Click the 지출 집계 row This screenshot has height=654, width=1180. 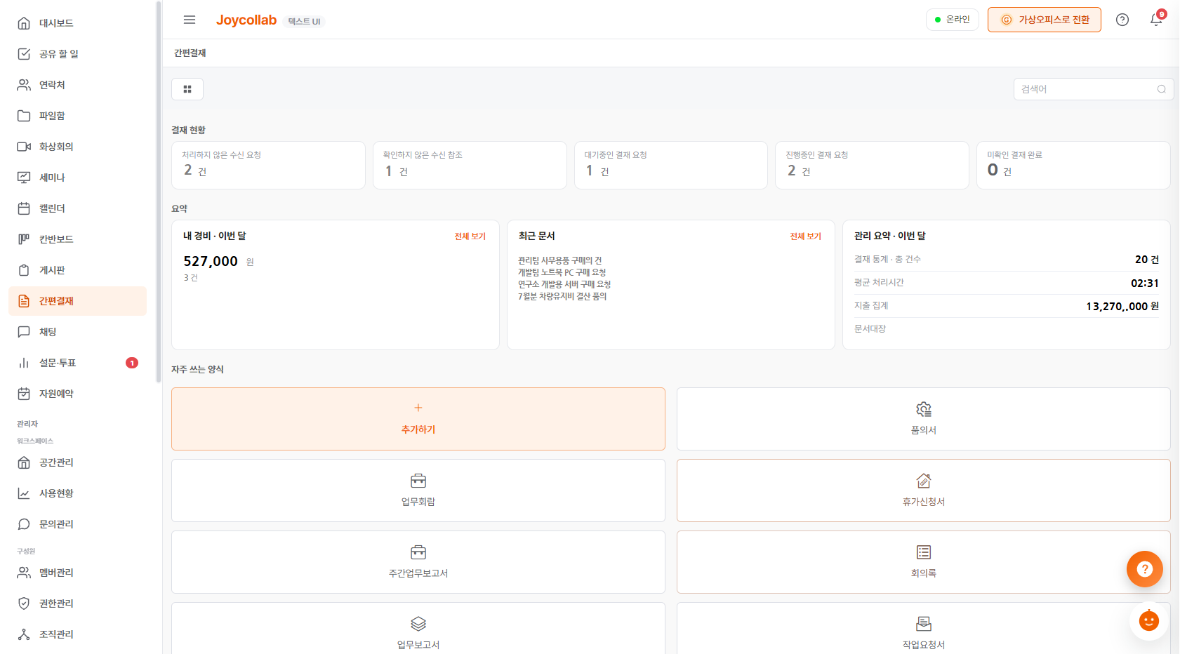[x=1007, y=306]
